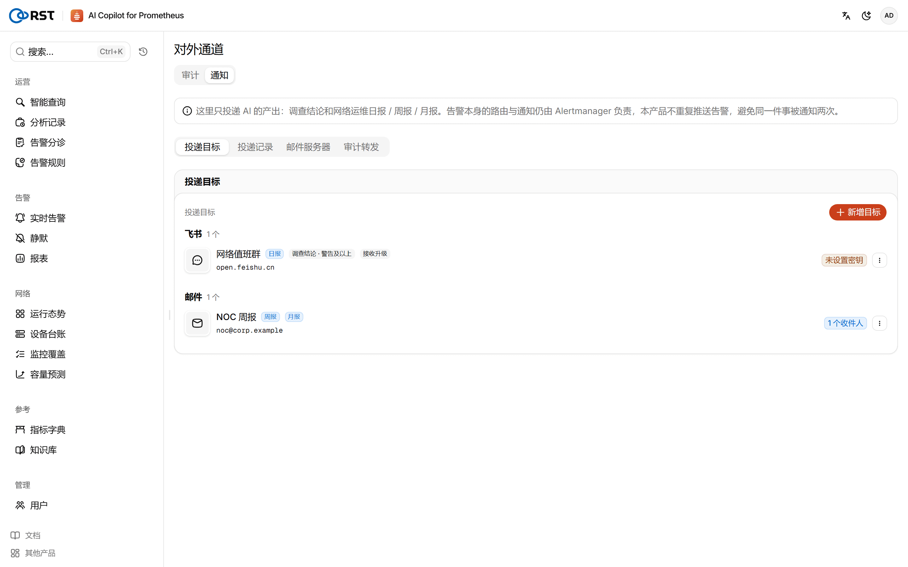The width and height of the screenshot is (908, 567).
Task: Click the AI Copilot for Prometheus icon
Action: (x=77, y=15)
